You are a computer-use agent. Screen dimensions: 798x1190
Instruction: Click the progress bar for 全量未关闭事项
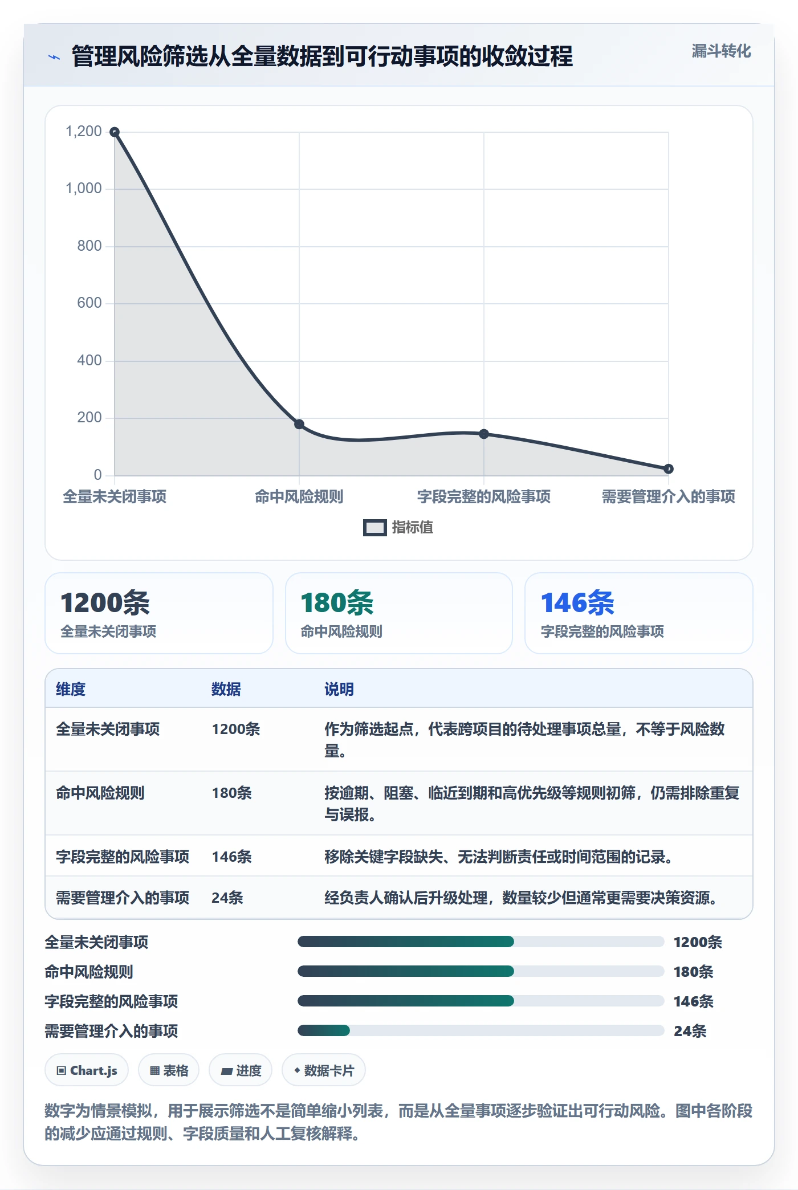click(481, 942)
